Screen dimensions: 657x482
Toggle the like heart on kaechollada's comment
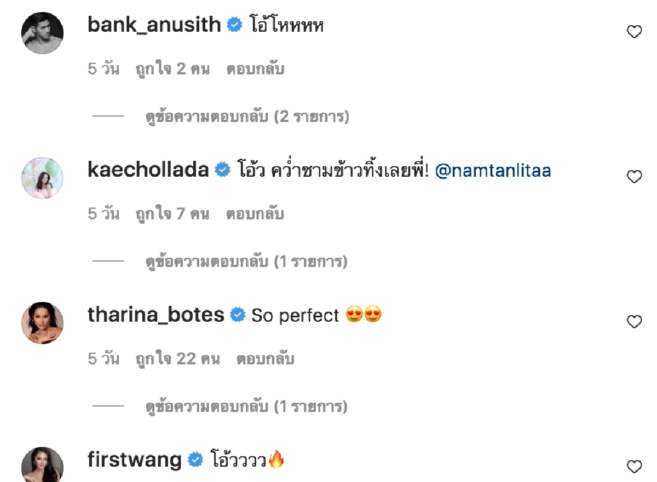click(x=634, y=177)
